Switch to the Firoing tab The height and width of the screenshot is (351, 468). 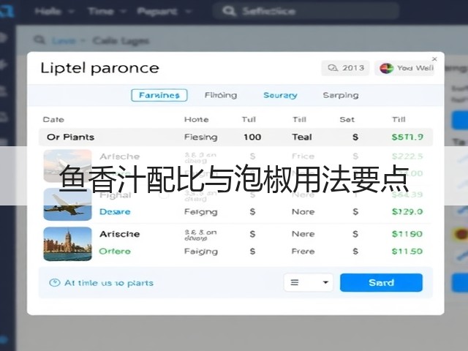221,95
